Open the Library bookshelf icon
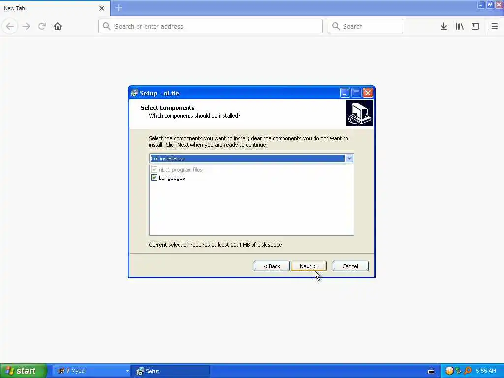This screenshot has width=504, height=378. [x=460, y=26]
